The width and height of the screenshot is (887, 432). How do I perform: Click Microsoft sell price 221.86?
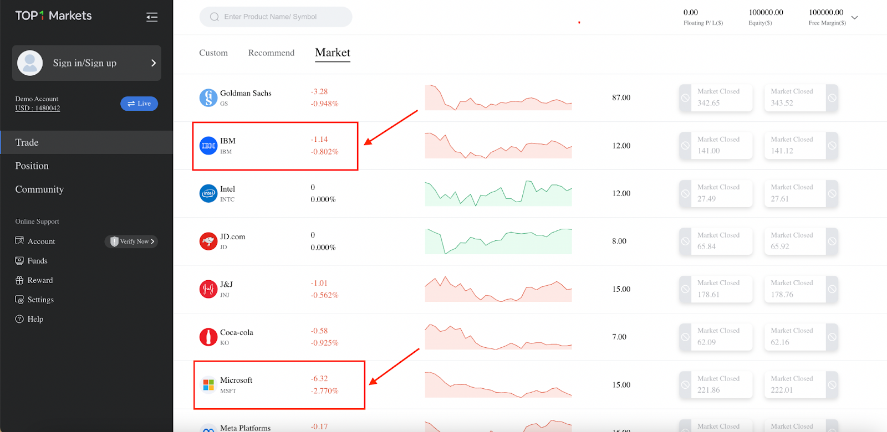pyautogui.click(x=708, y=390)
